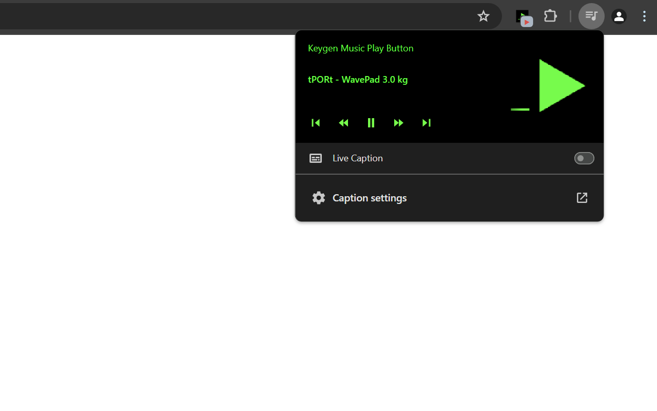
Task: Click the Live Caption closed-caption icon
Action: [x=315, y=158]
